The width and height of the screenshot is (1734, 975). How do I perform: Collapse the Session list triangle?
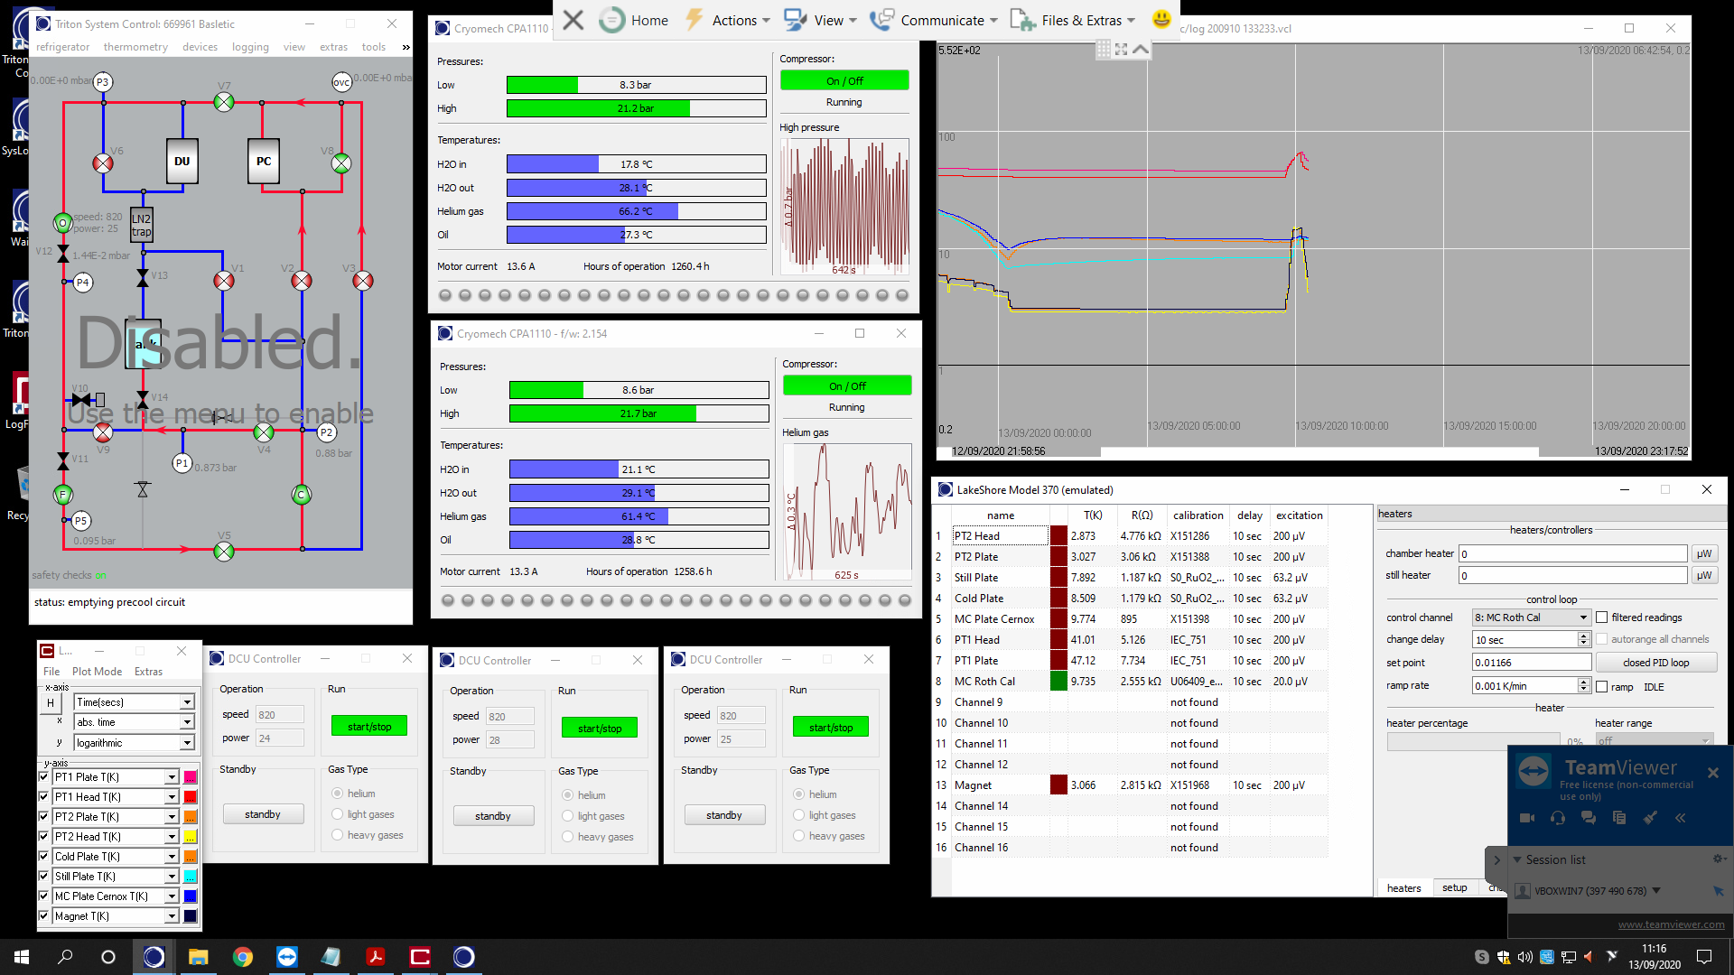pyautogui.click(x=1517, y=860)
